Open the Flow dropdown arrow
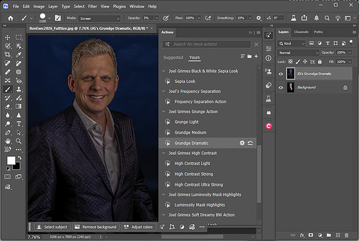The image size is (359, 241). click(x=199, y=18)
